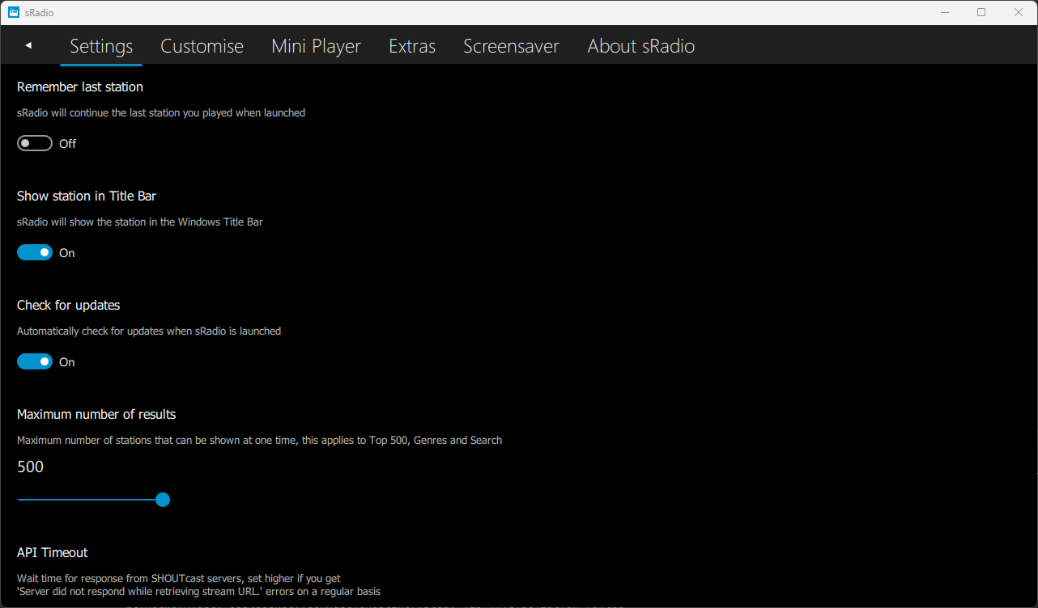Click the sRadio app icon in title bar

14,12
